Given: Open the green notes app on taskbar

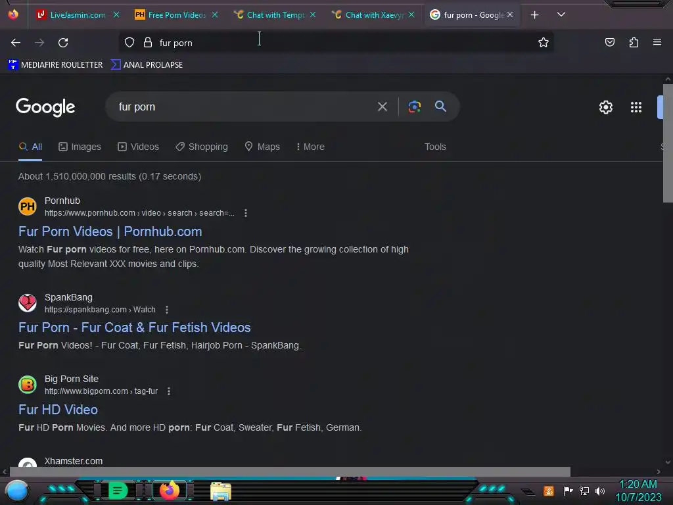Looking at the screenshot, I should [118, 491].
